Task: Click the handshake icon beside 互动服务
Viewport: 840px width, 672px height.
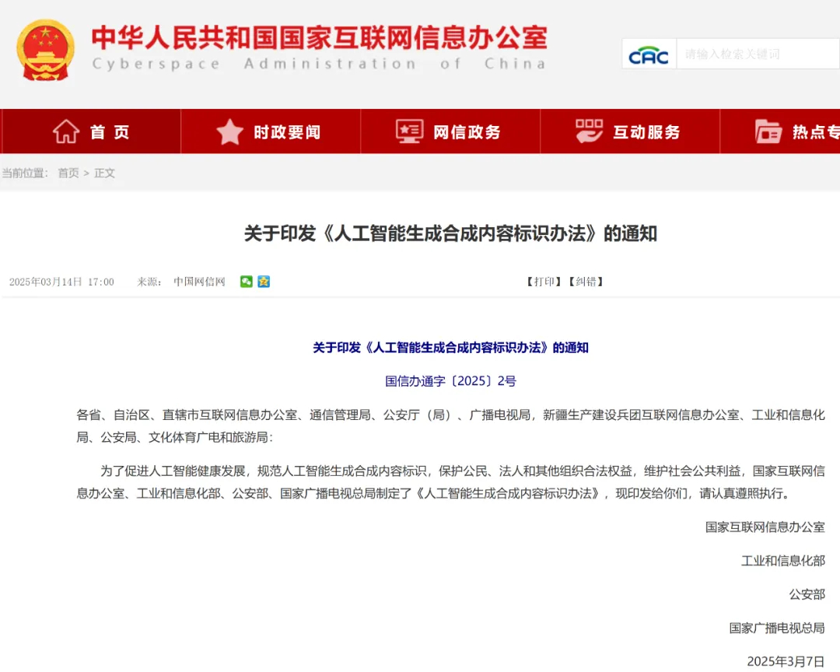Action: point(589,131)
